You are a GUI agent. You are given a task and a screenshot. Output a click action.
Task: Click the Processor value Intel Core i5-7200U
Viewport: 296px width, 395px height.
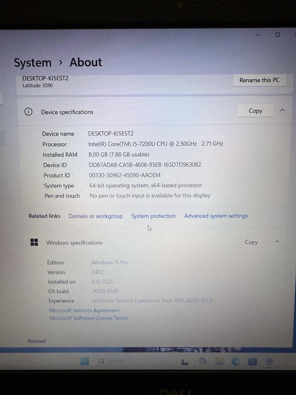[x=156, y=144]
